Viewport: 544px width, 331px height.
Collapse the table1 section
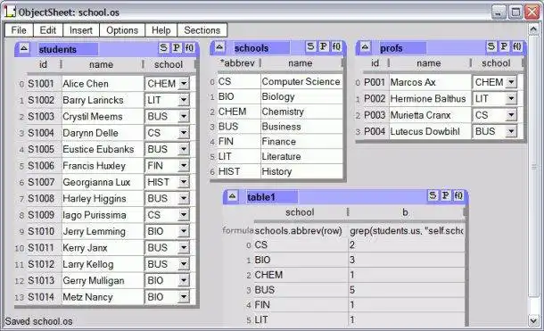coord(233,196)
